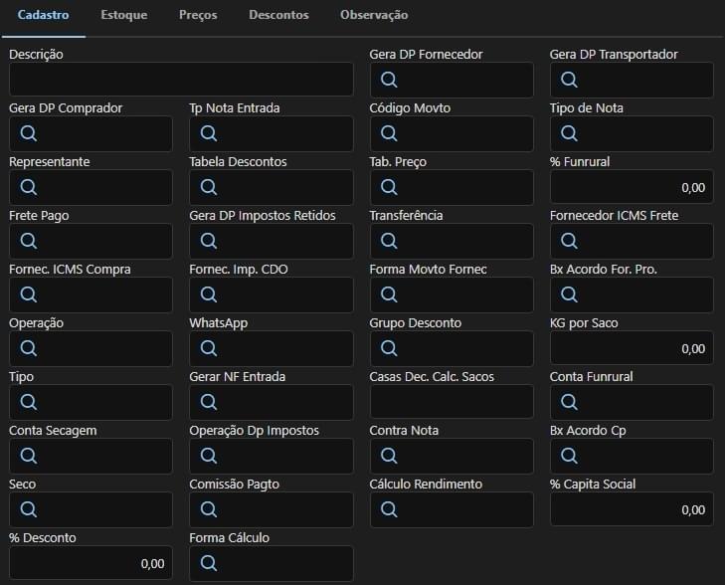Open lookup icon for Comissão Pagto
The image size is (725, 585).
coord(209,510)
